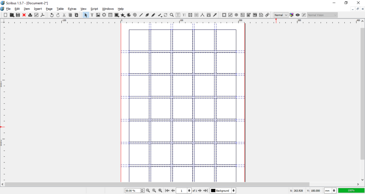
Task: Click the 50.00 % zoom level field
Action: (x=133, y=190)
